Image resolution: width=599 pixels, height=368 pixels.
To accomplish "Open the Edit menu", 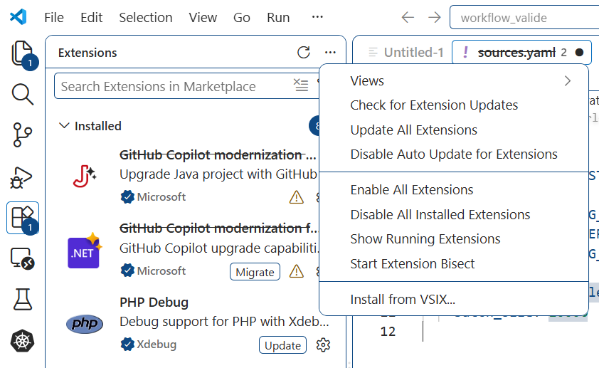I will coord(91,18).
